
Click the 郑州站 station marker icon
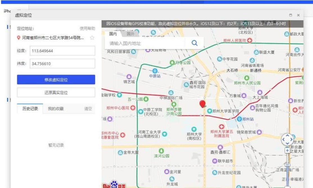click(x=239, y=119)
